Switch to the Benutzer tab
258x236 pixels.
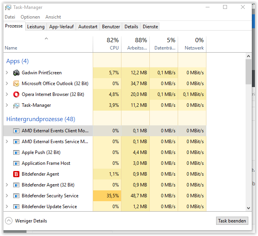pos(111,27)
